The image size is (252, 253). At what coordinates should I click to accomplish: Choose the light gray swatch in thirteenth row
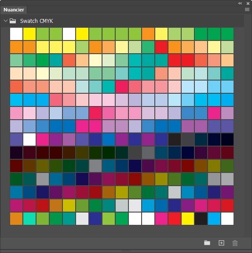pyautogui.click(x=175, y=192)
